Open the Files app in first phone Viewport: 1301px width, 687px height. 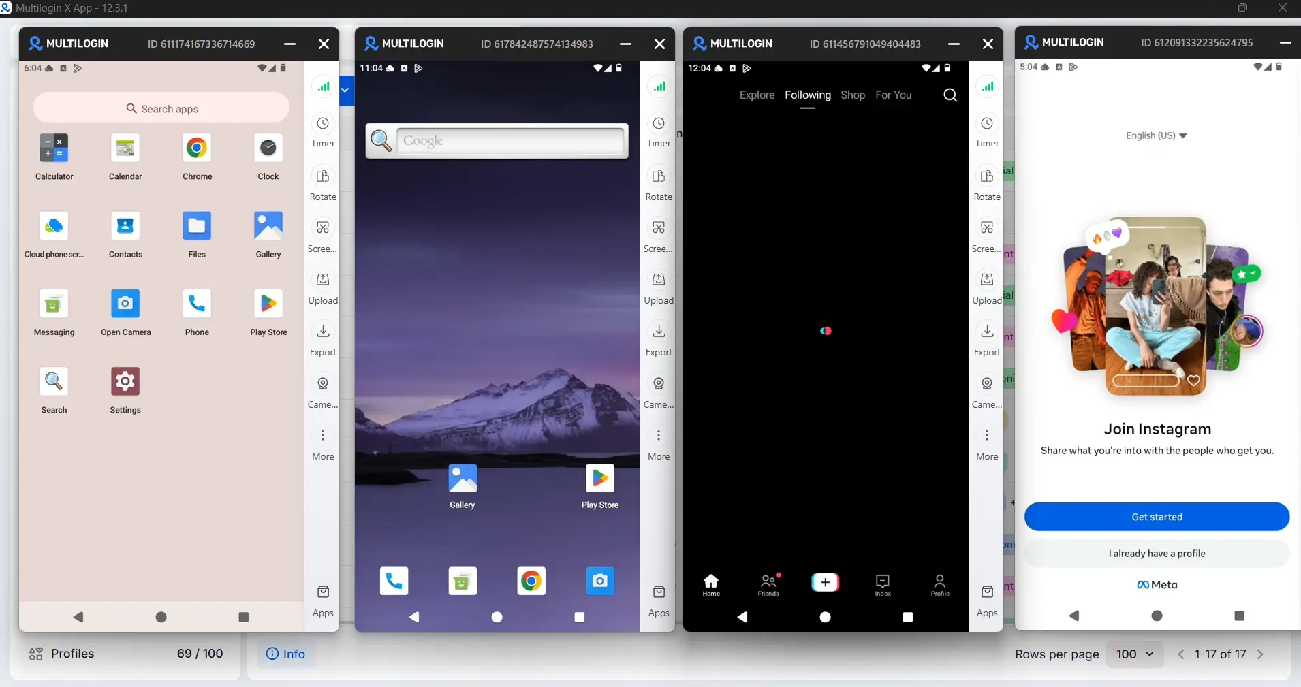(197, 235)
